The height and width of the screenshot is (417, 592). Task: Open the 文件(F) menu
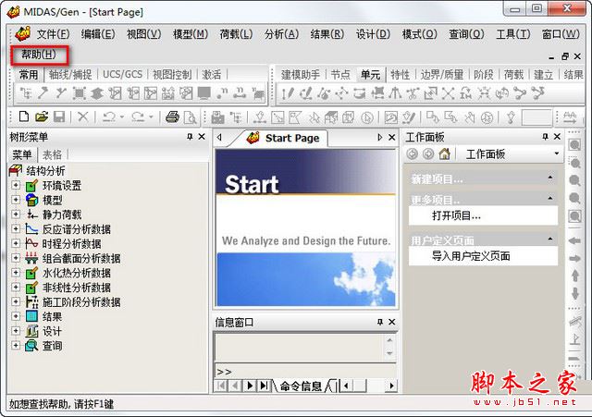[x=53, y=34]
